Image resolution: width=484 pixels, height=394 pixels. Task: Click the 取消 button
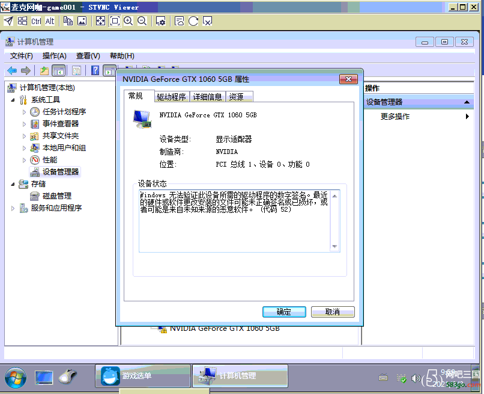pos(333,312)
